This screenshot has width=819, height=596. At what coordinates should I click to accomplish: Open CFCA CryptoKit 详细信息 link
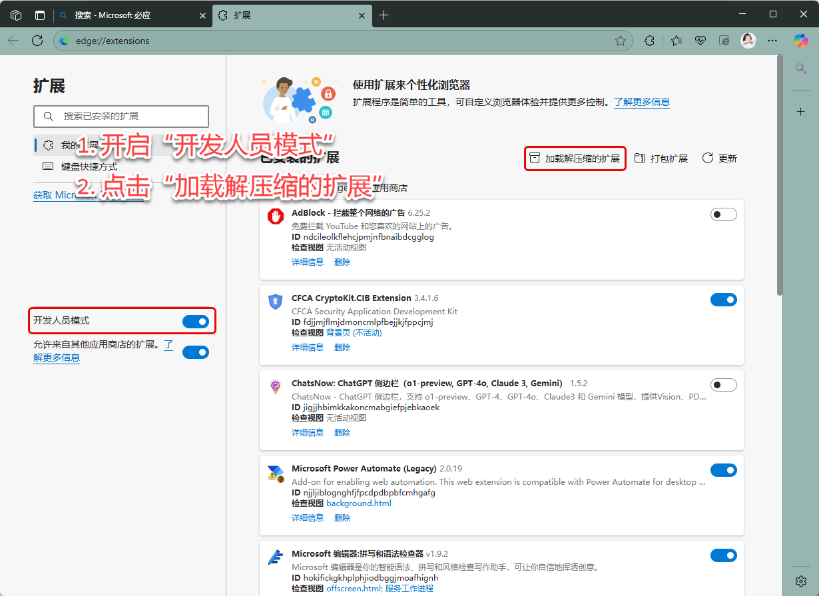tap(308, 348)
